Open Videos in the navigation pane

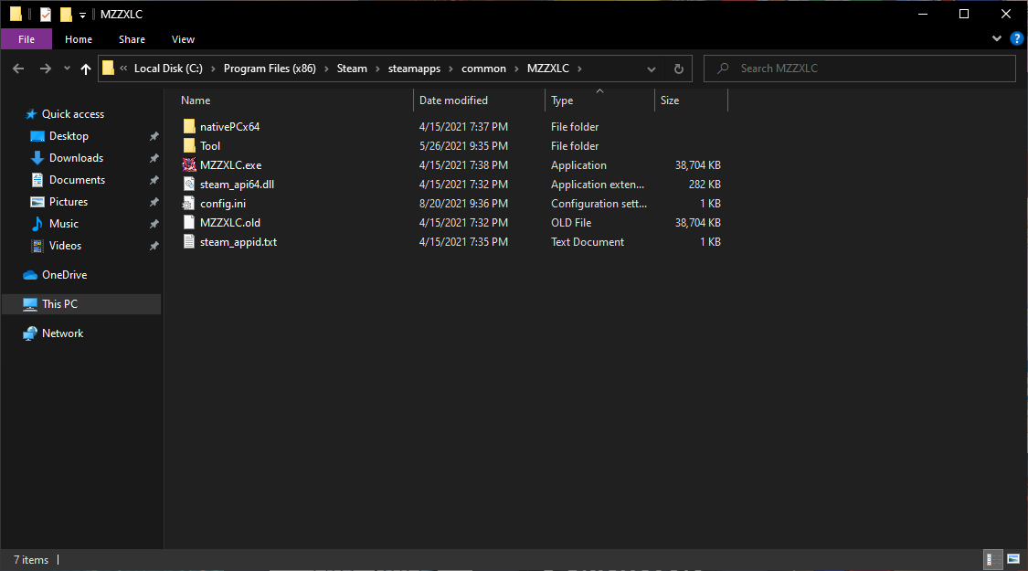[x=65, y=246]
